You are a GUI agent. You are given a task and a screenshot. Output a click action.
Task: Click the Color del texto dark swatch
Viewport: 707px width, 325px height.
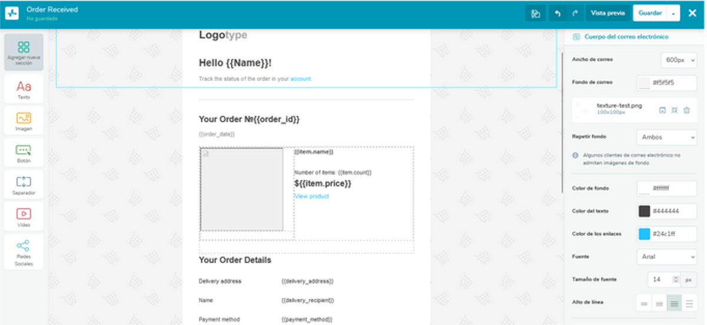pos(645,211)
